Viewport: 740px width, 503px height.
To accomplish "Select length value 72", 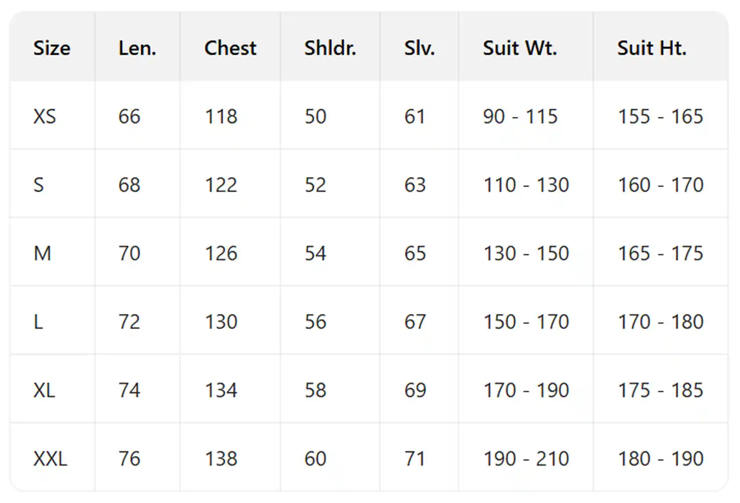I will (129, 322).
